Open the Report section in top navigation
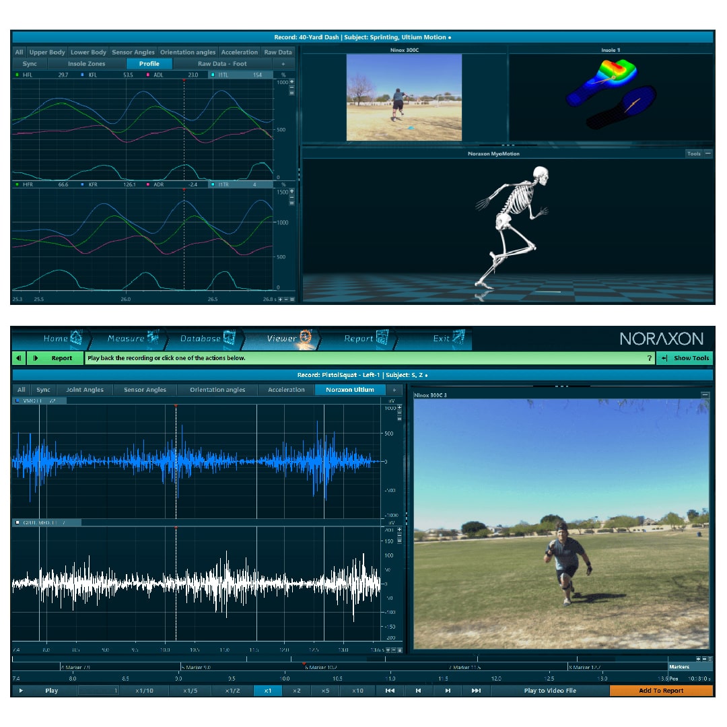727x727 pixels. (x=382, y=338)
